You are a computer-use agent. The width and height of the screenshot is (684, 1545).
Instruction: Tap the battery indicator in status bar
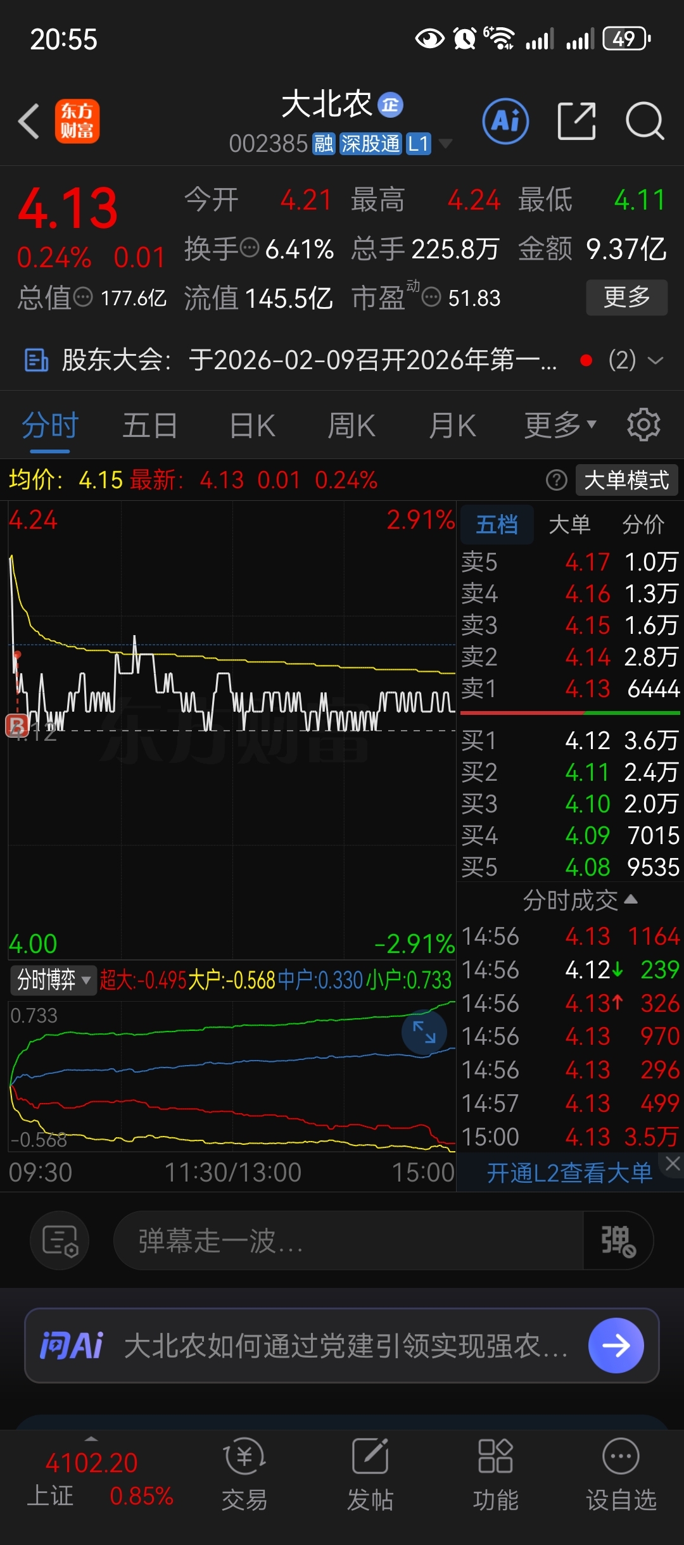click(626, 39)
